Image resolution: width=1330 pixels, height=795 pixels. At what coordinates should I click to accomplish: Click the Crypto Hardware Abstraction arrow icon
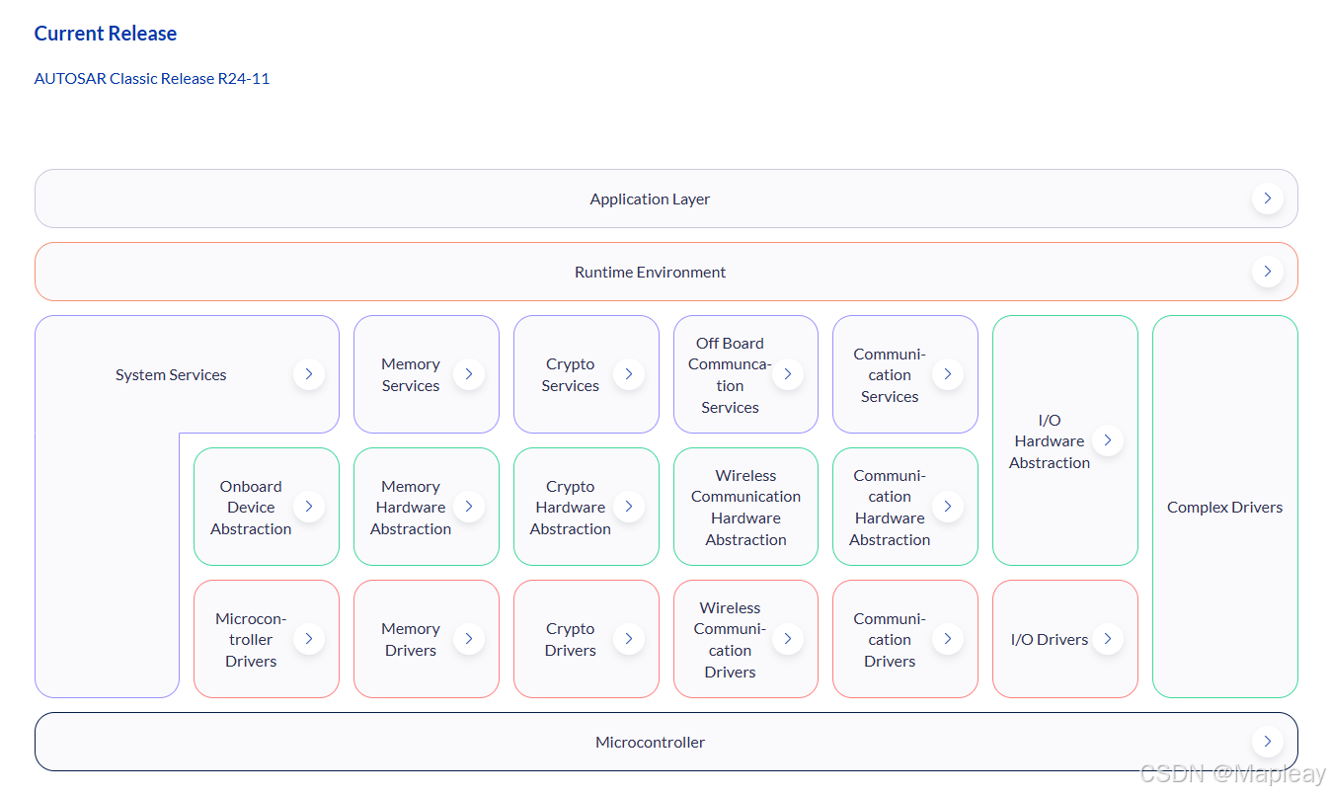tap(629, 507)
